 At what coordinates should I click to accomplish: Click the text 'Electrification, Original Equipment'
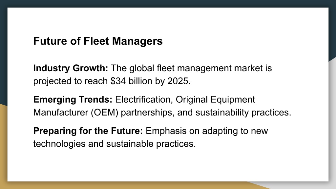pyautogui.click(x=185, y=99)
